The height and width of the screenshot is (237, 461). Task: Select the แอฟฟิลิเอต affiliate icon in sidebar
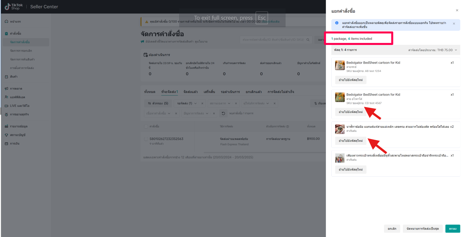6,97
